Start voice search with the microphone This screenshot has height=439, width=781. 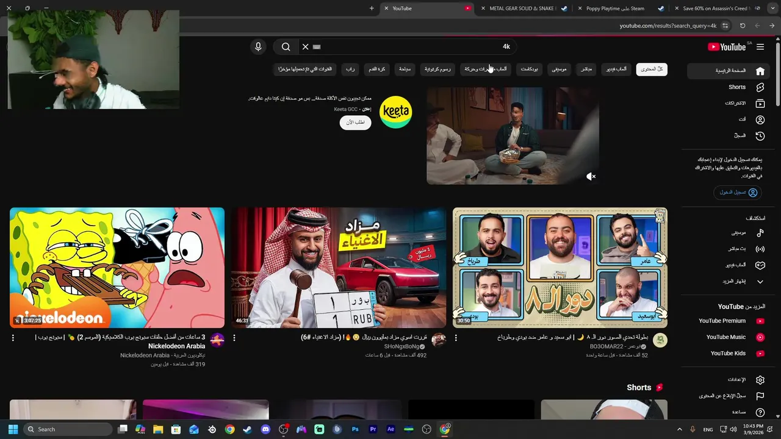click(258, 46)
